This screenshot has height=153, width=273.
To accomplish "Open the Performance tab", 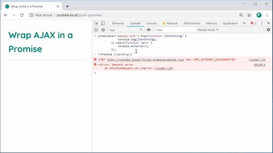I will click(192, 23).
